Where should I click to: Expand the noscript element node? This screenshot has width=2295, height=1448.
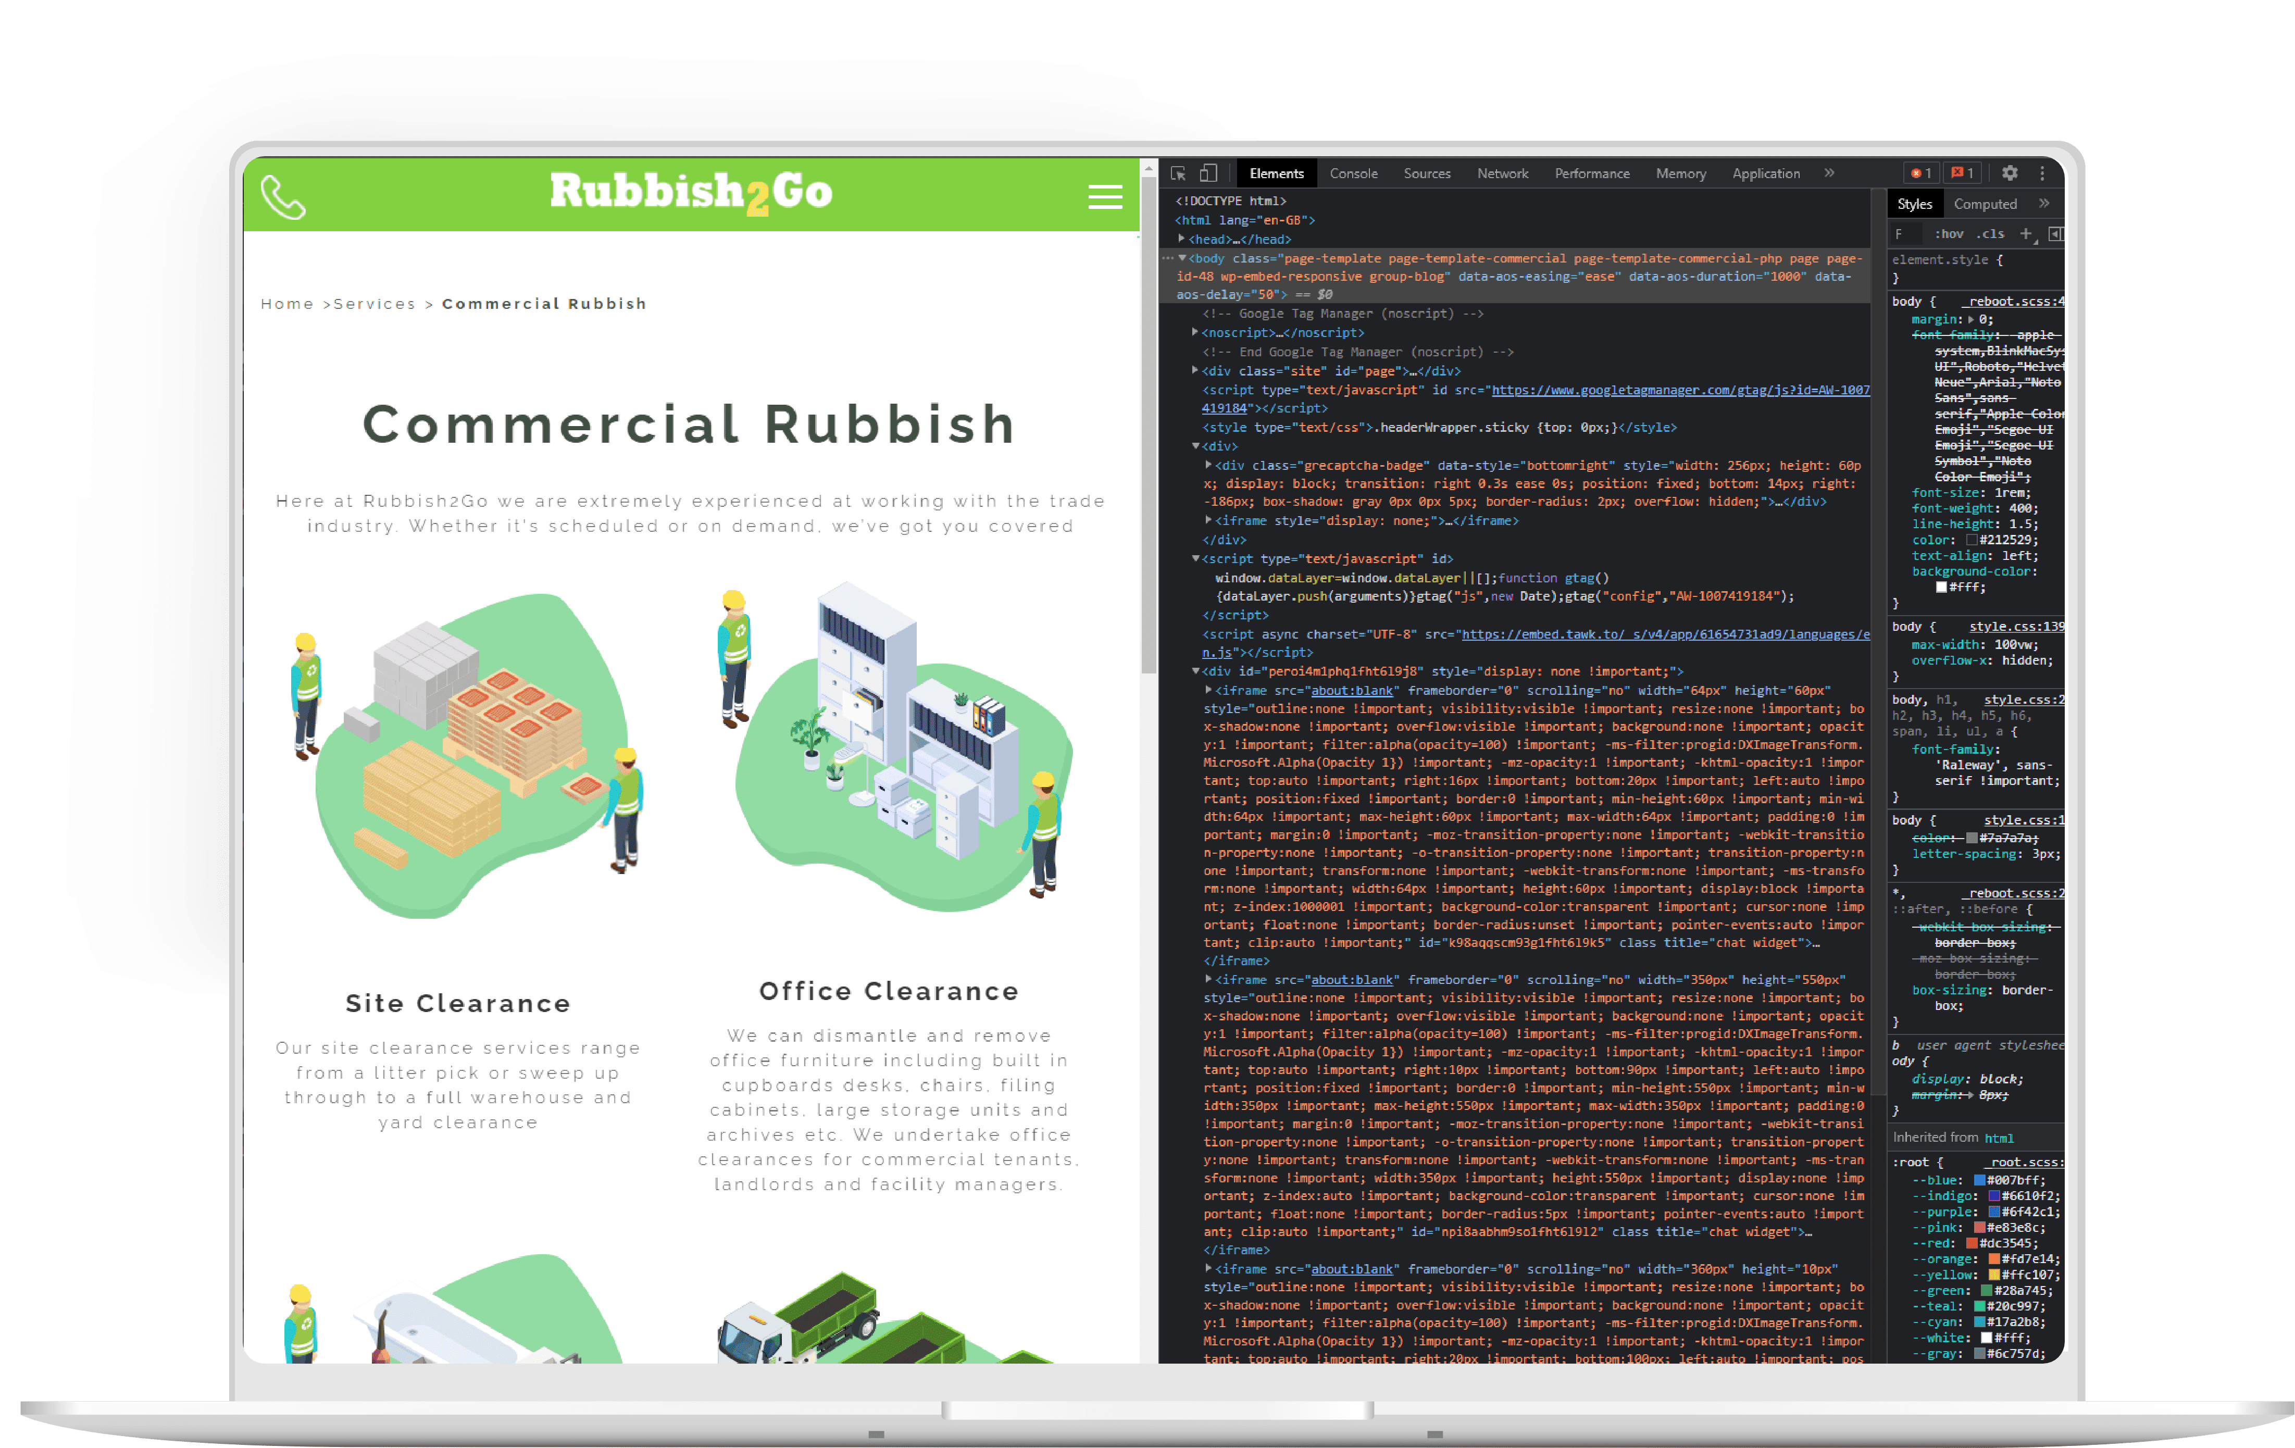[x=1195, y=333]
